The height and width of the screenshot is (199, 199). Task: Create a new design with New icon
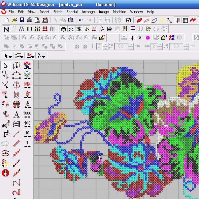tap(6, 20)
